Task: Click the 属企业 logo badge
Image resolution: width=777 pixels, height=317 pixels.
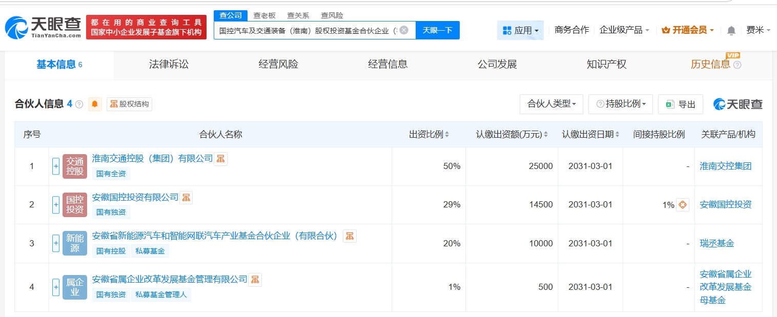Action: (75, 287)
